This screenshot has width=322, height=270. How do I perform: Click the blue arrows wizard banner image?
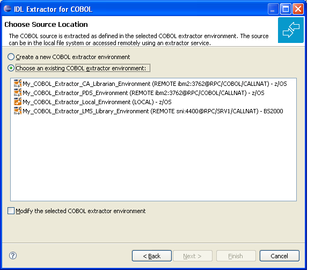(290, 30)
